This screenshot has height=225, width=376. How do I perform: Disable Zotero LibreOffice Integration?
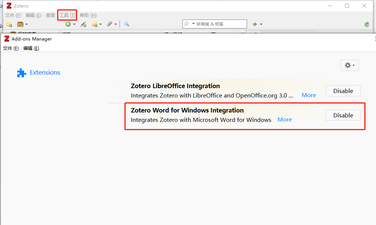click(x=343, y=91)
